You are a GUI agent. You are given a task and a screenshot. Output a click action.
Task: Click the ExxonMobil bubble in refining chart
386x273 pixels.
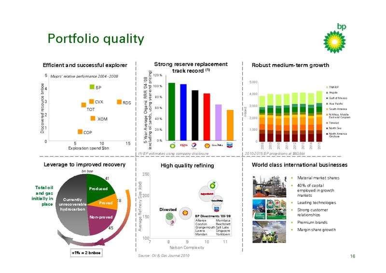coord(207,194)
